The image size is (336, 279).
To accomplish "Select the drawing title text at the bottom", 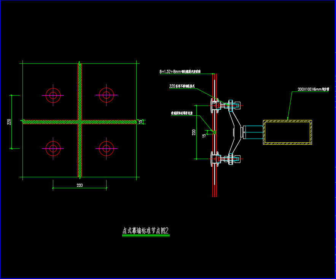I will tap(145, 230).
